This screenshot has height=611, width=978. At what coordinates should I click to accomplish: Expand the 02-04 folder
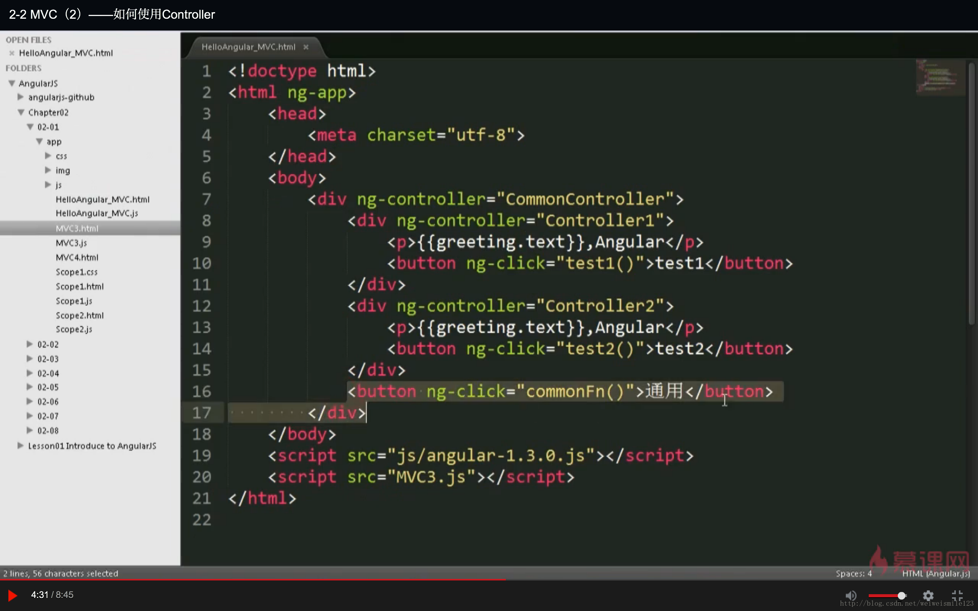click(x=29, y=373)
